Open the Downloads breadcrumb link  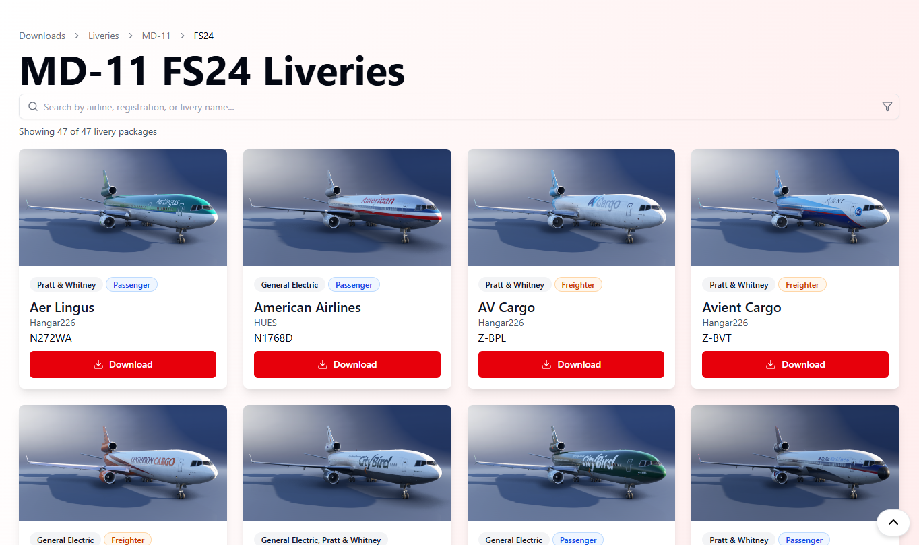point(42,36)
